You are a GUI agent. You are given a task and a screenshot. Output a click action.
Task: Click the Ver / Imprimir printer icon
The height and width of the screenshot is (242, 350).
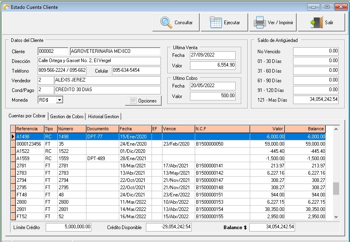[259, 22]
